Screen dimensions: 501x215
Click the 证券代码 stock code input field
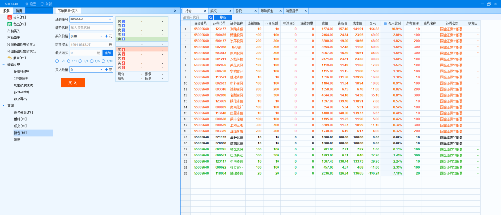point(91,28)
